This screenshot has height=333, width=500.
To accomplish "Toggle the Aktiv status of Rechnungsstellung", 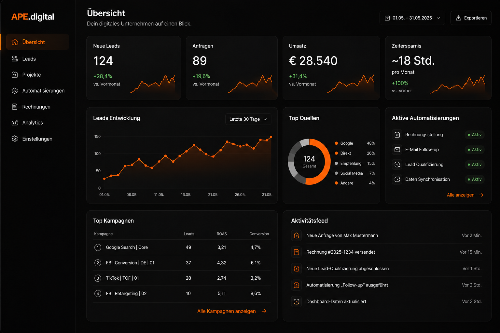I will [x=475, y=135].
